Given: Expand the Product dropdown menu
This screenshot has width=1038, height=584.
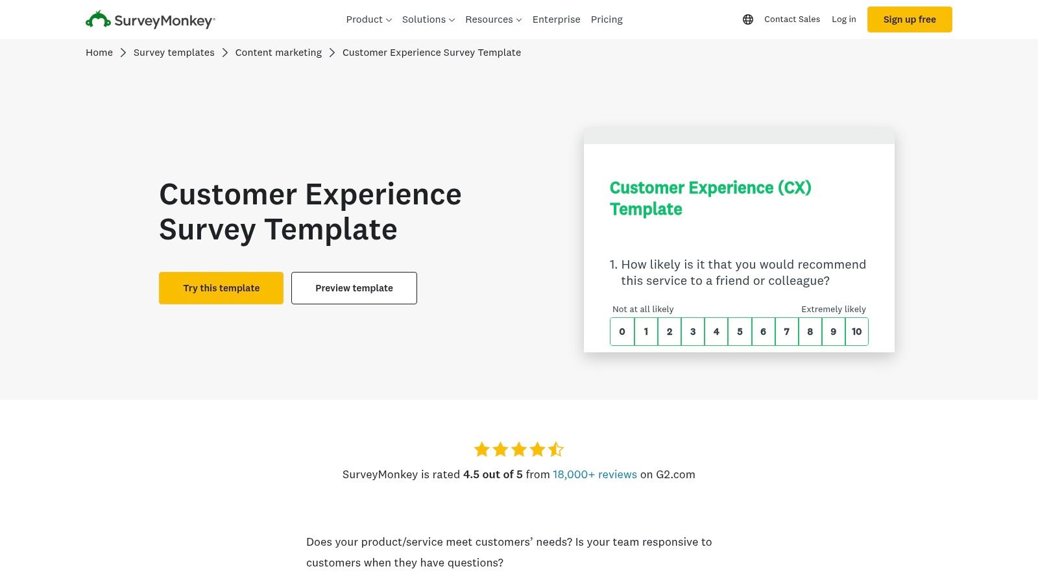Looking at the screenshot, I should click(368, 19).
